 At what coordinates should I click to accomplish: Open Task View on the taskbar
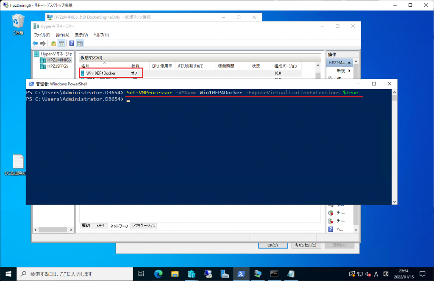[x=141, y=274]
